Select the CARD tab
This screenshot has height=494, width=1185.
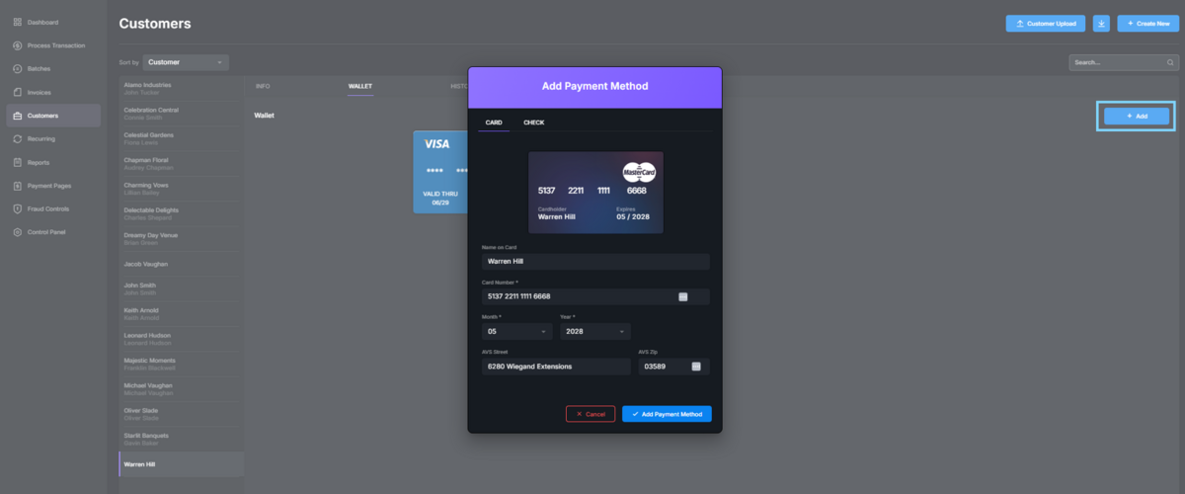(x=494, y=123)
